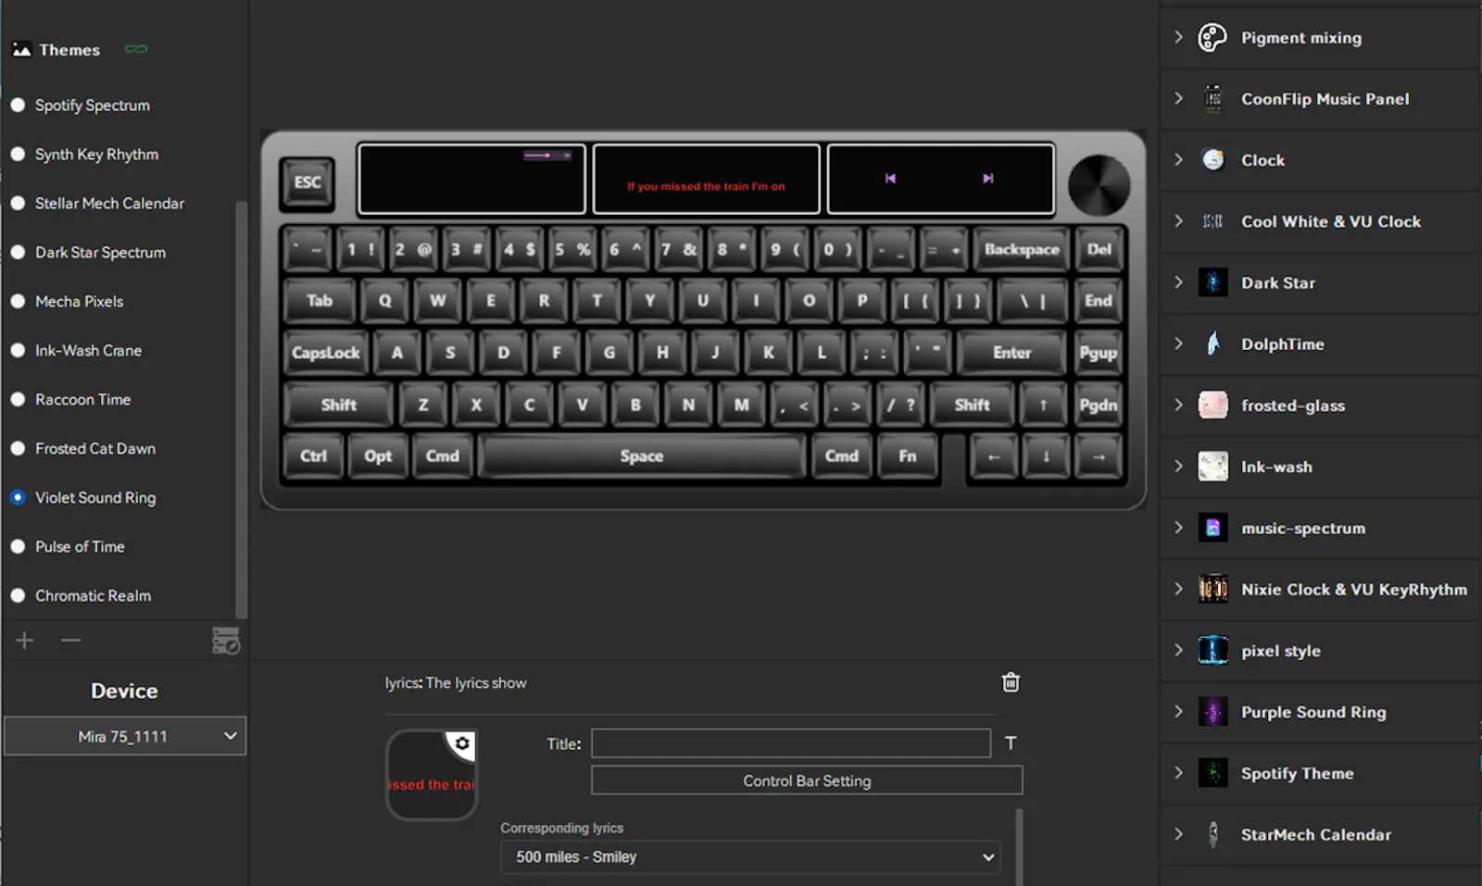Screen dimensions: 1482x886
Task: Click the middle lyrics screen on keyboard
Action: pyautogui.click(x=706, y=179)
